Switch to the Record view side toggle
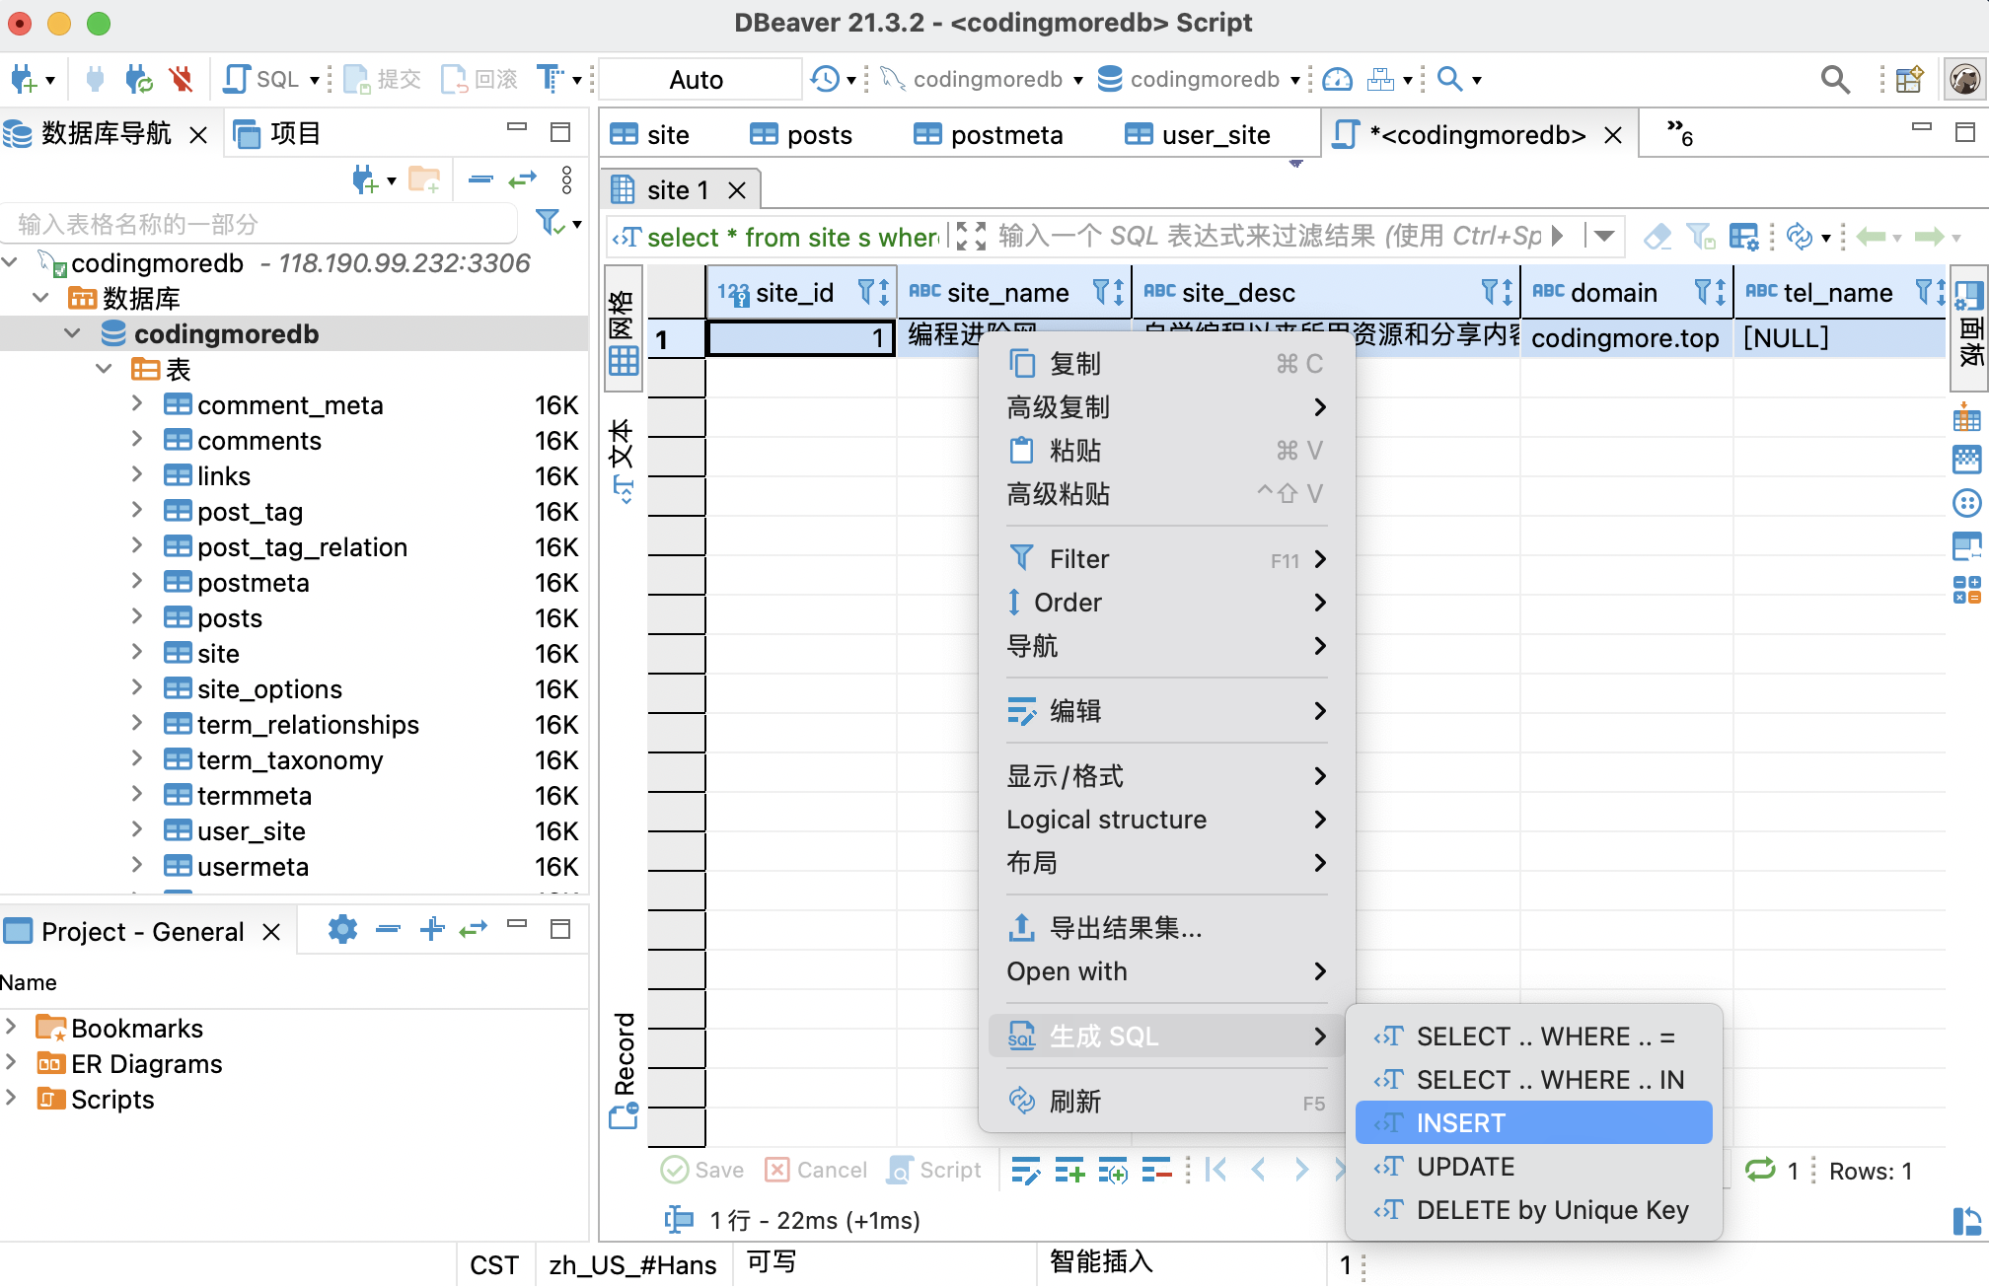The width and height of the screenshot is (1989, 1288). (x=624, y=1070)
